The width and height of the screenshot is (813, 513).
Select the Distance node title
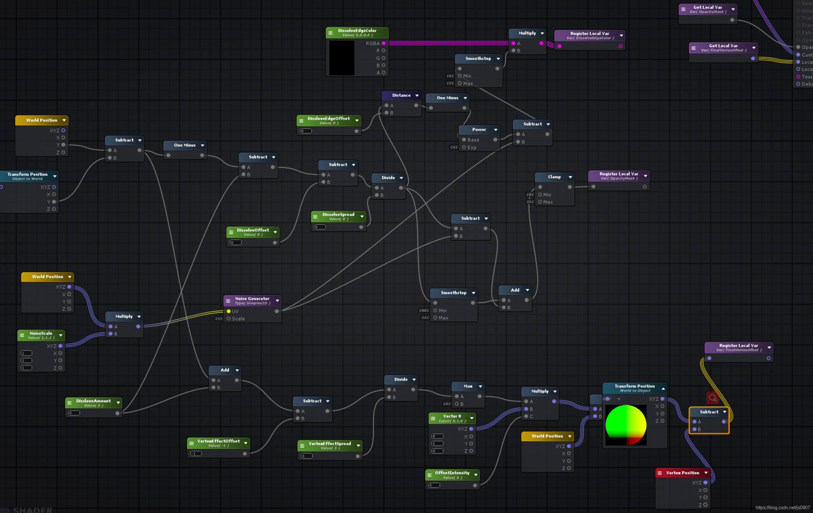click(401, 96)
